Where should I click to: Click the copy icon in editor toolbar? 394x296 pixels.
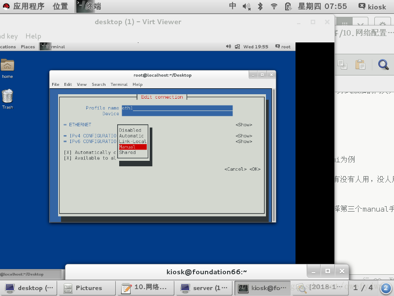point(342,65)
